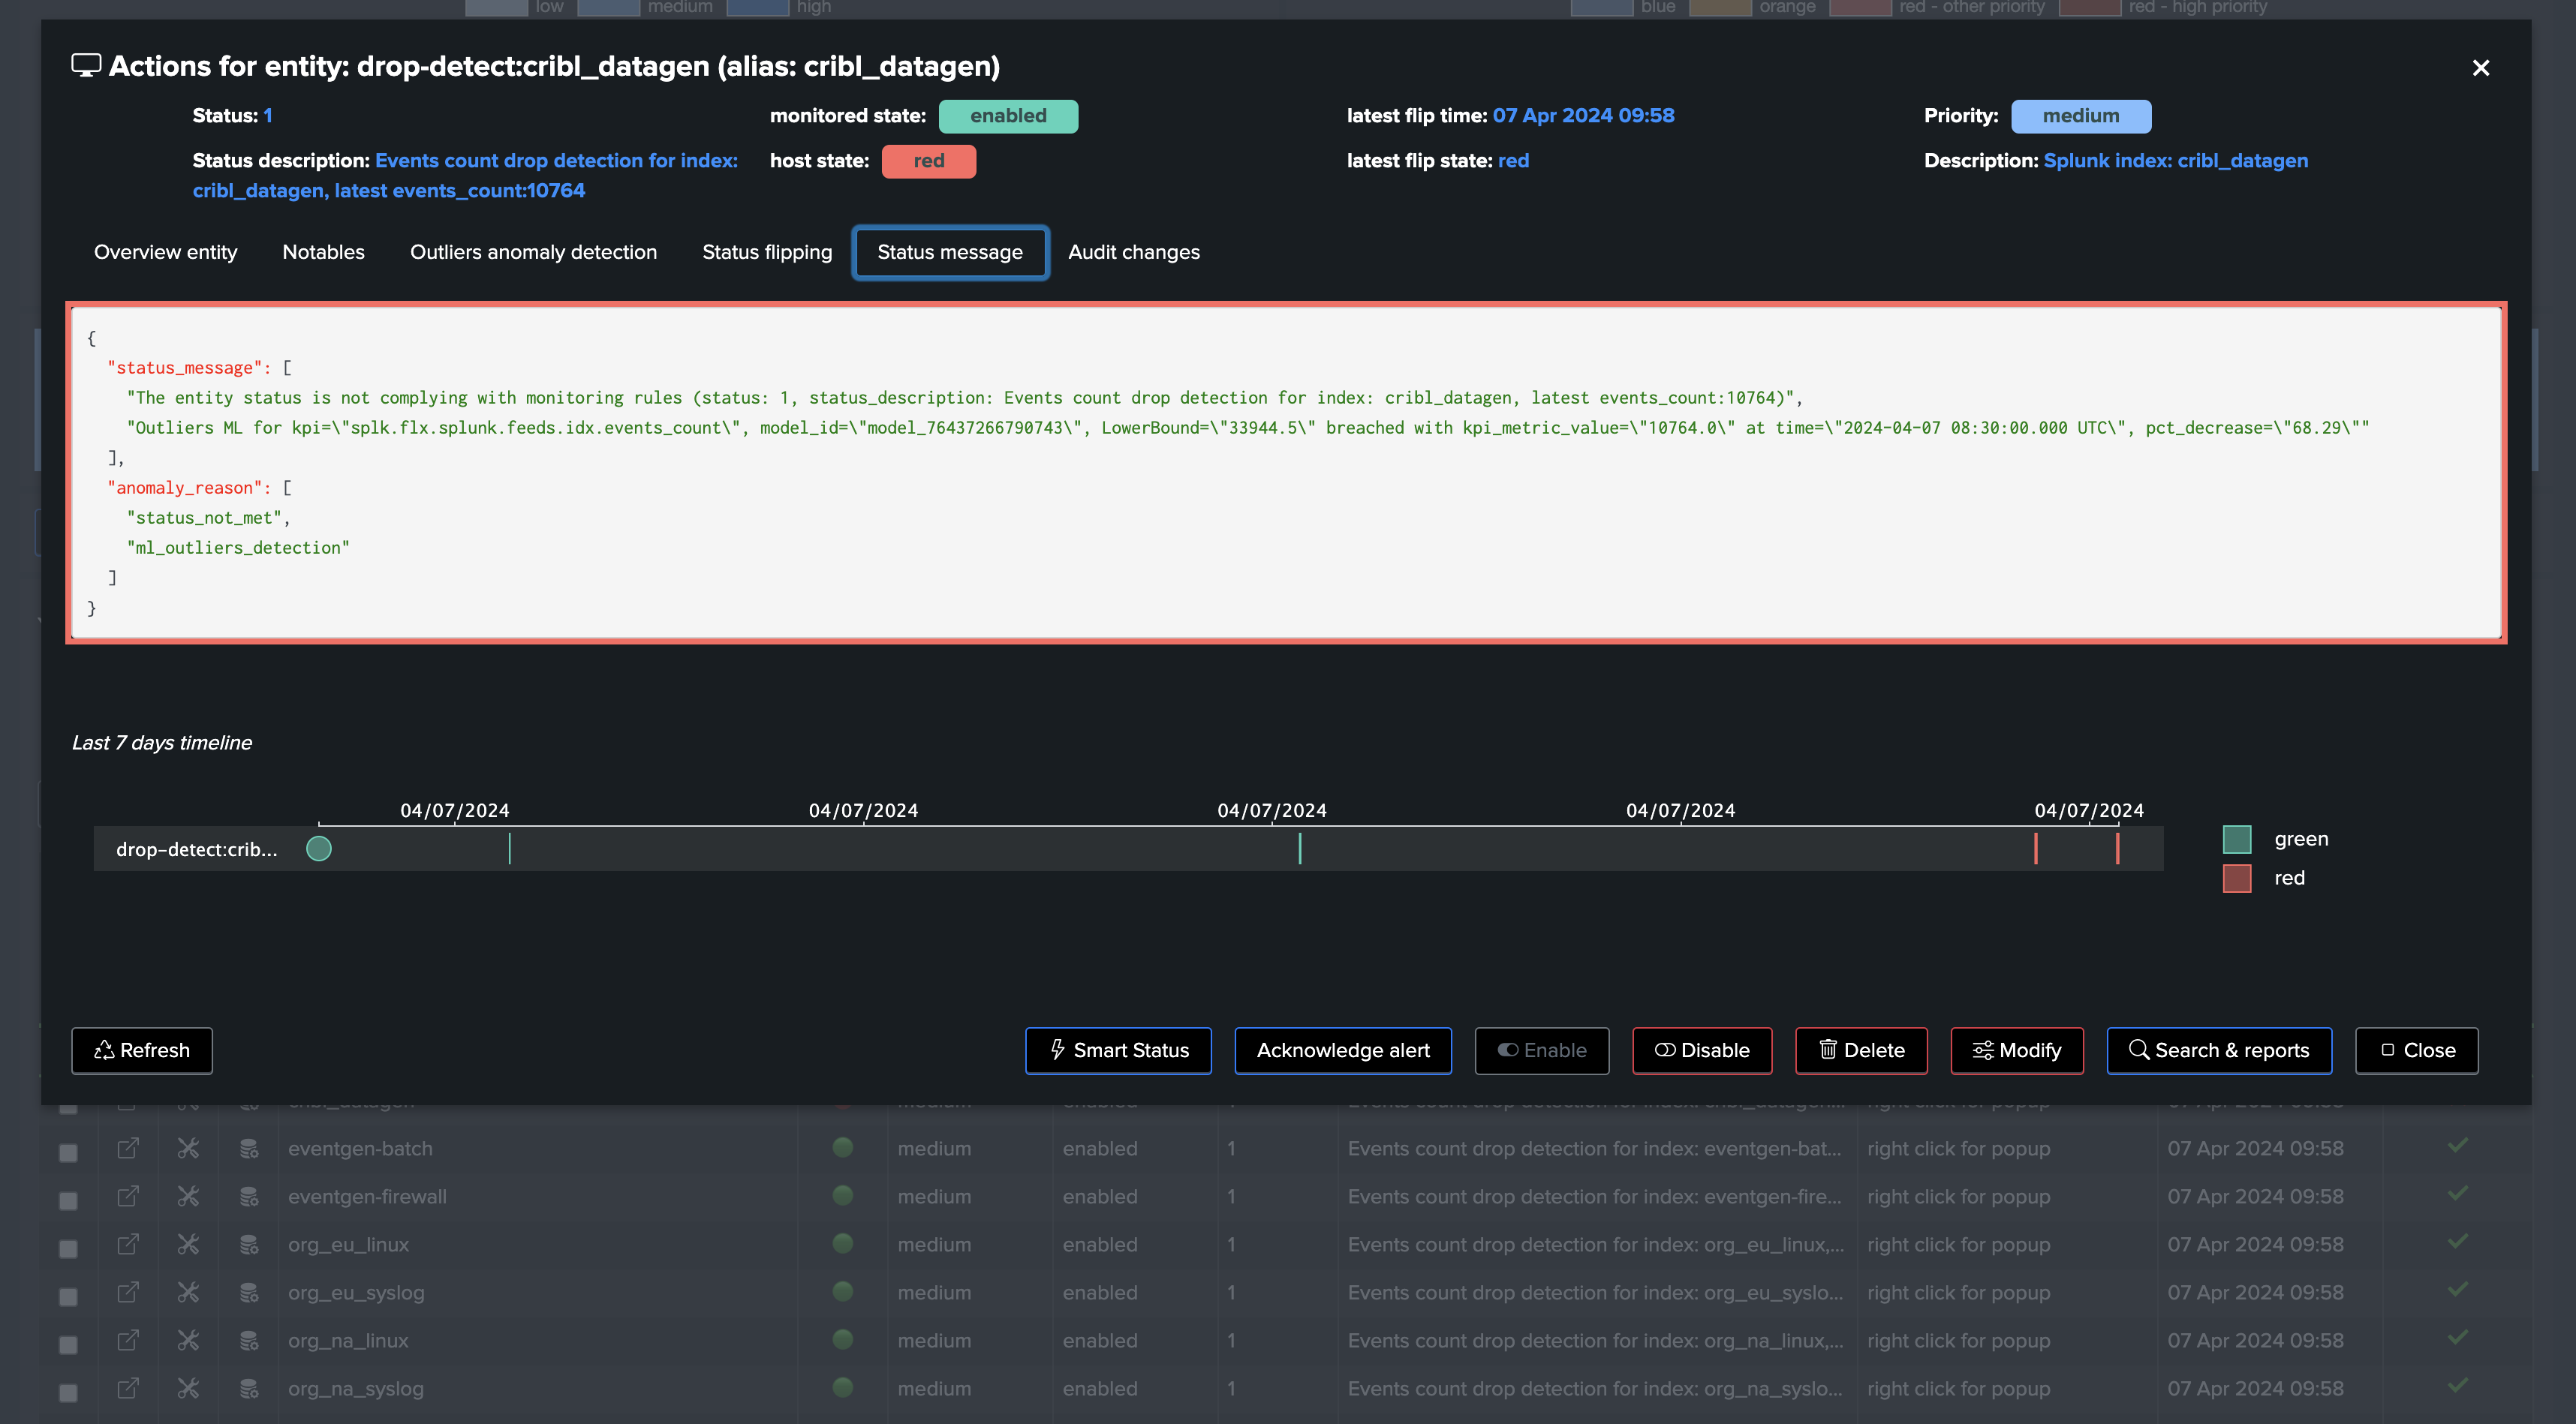Open org_eu_linux entity via external-link icon
2576x1424 pixels.
128,1244
